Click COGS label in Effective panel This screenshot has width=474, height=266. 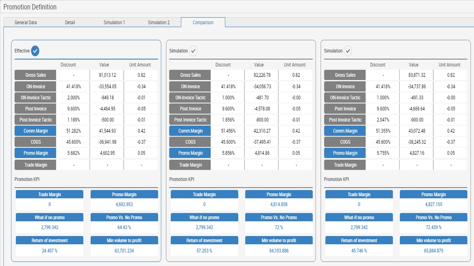(36, 142)
